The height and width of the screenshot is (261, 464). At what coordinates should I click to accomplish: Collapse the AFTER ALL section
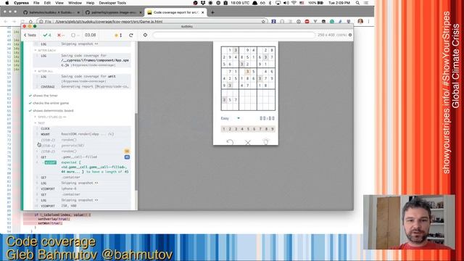[43, 71]
